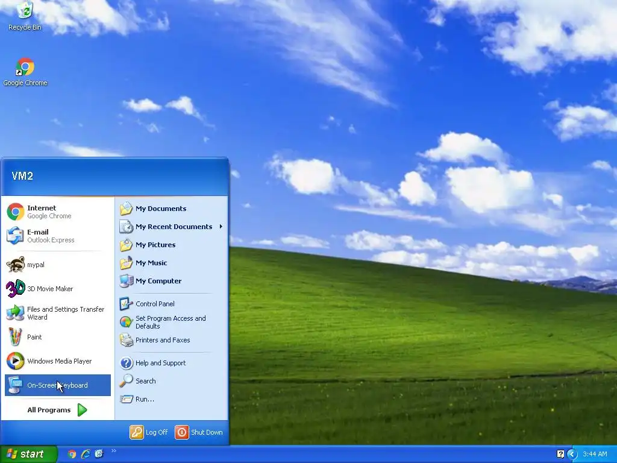Open Set Program Access and Defaults
This screenshot has width=617, height=463.
(x=172, y=322)
